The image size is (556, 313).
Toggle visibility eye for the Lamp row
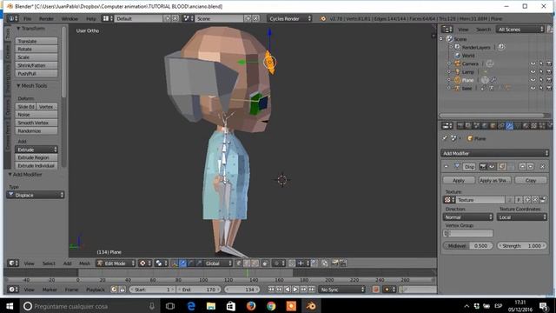pyautogui.click(x=533, y=71)
